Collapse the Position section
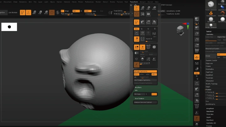This screenshot has width=226, height=127. (x=208, y=90)
